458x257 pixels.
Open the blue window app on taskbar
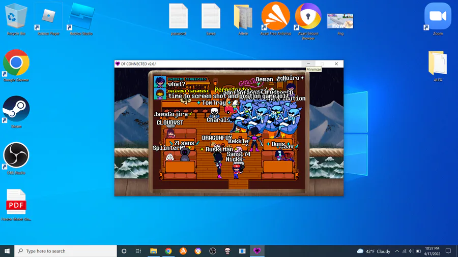[x=242, y=251]
